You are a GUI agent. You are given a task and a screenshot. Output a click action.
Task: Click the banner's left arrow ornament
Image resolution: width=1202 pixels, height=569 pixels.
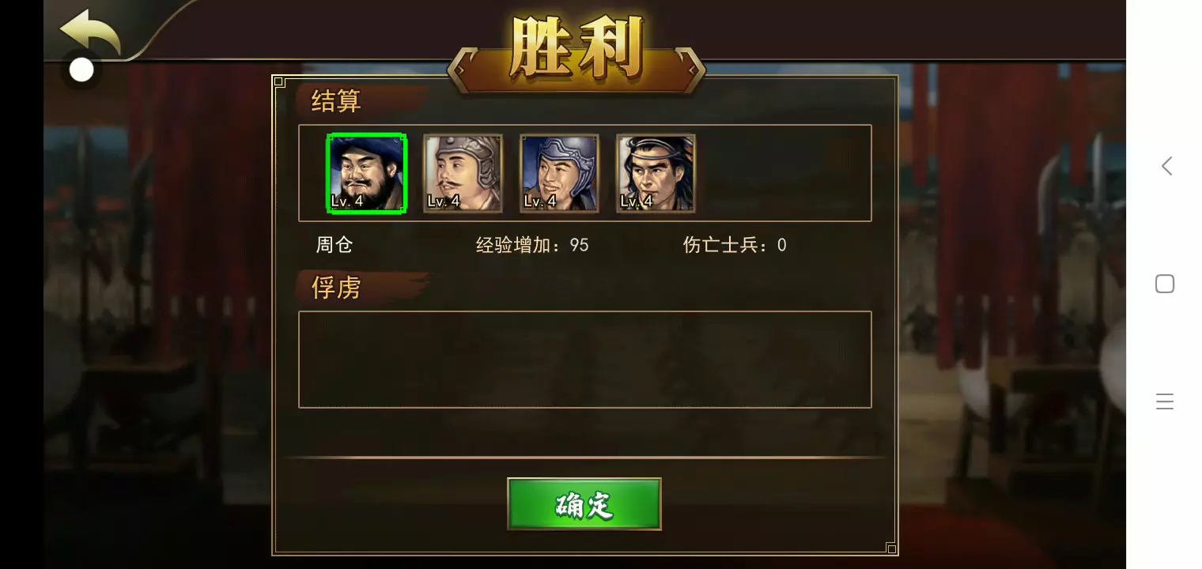461,70
